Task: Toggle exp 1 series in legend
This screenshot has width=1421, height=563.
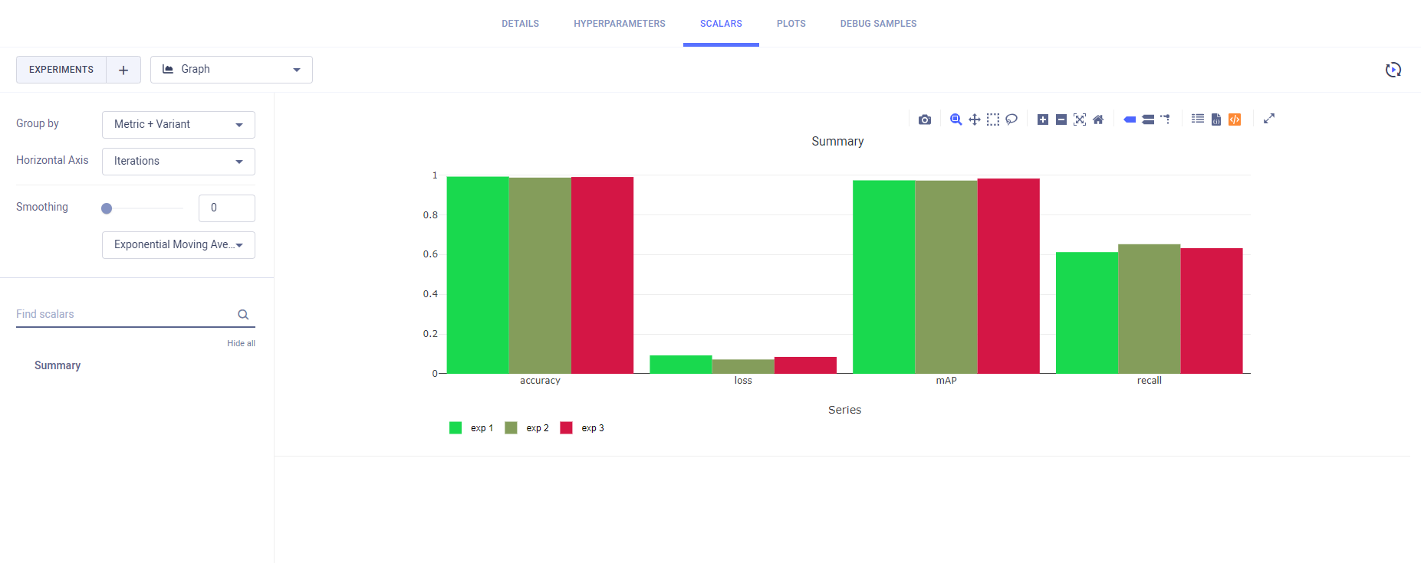Action: click(471, 428)
